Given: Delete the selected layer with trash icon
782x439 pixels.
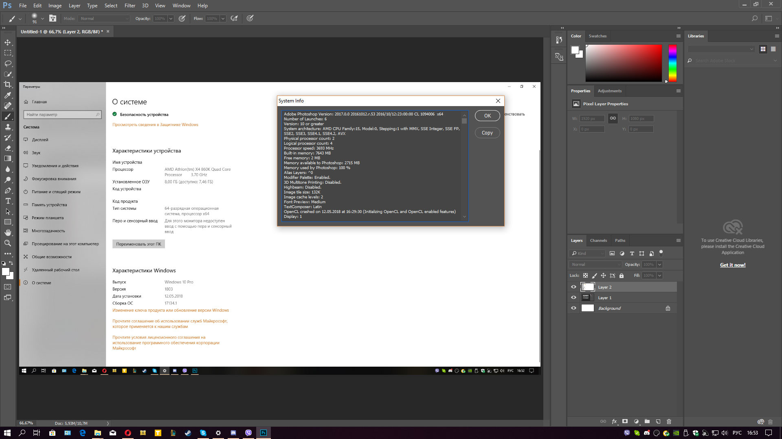Looking at the screenshot, I should point(669,422).
